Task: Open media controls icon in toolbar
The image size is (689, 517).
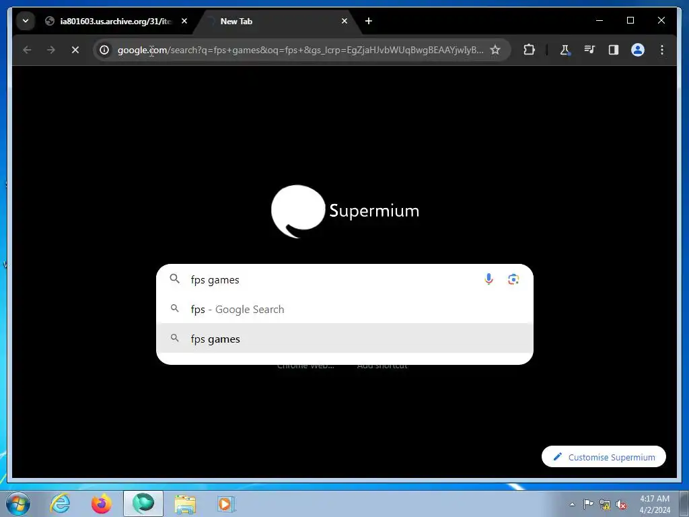Action: point(589,50)
